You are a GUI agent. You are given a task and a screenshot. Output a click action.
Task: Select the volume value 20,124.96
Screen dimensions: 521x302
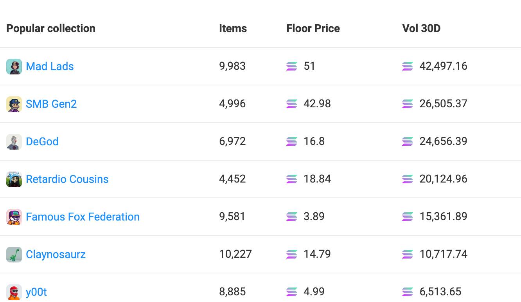[x=443, y=179]
